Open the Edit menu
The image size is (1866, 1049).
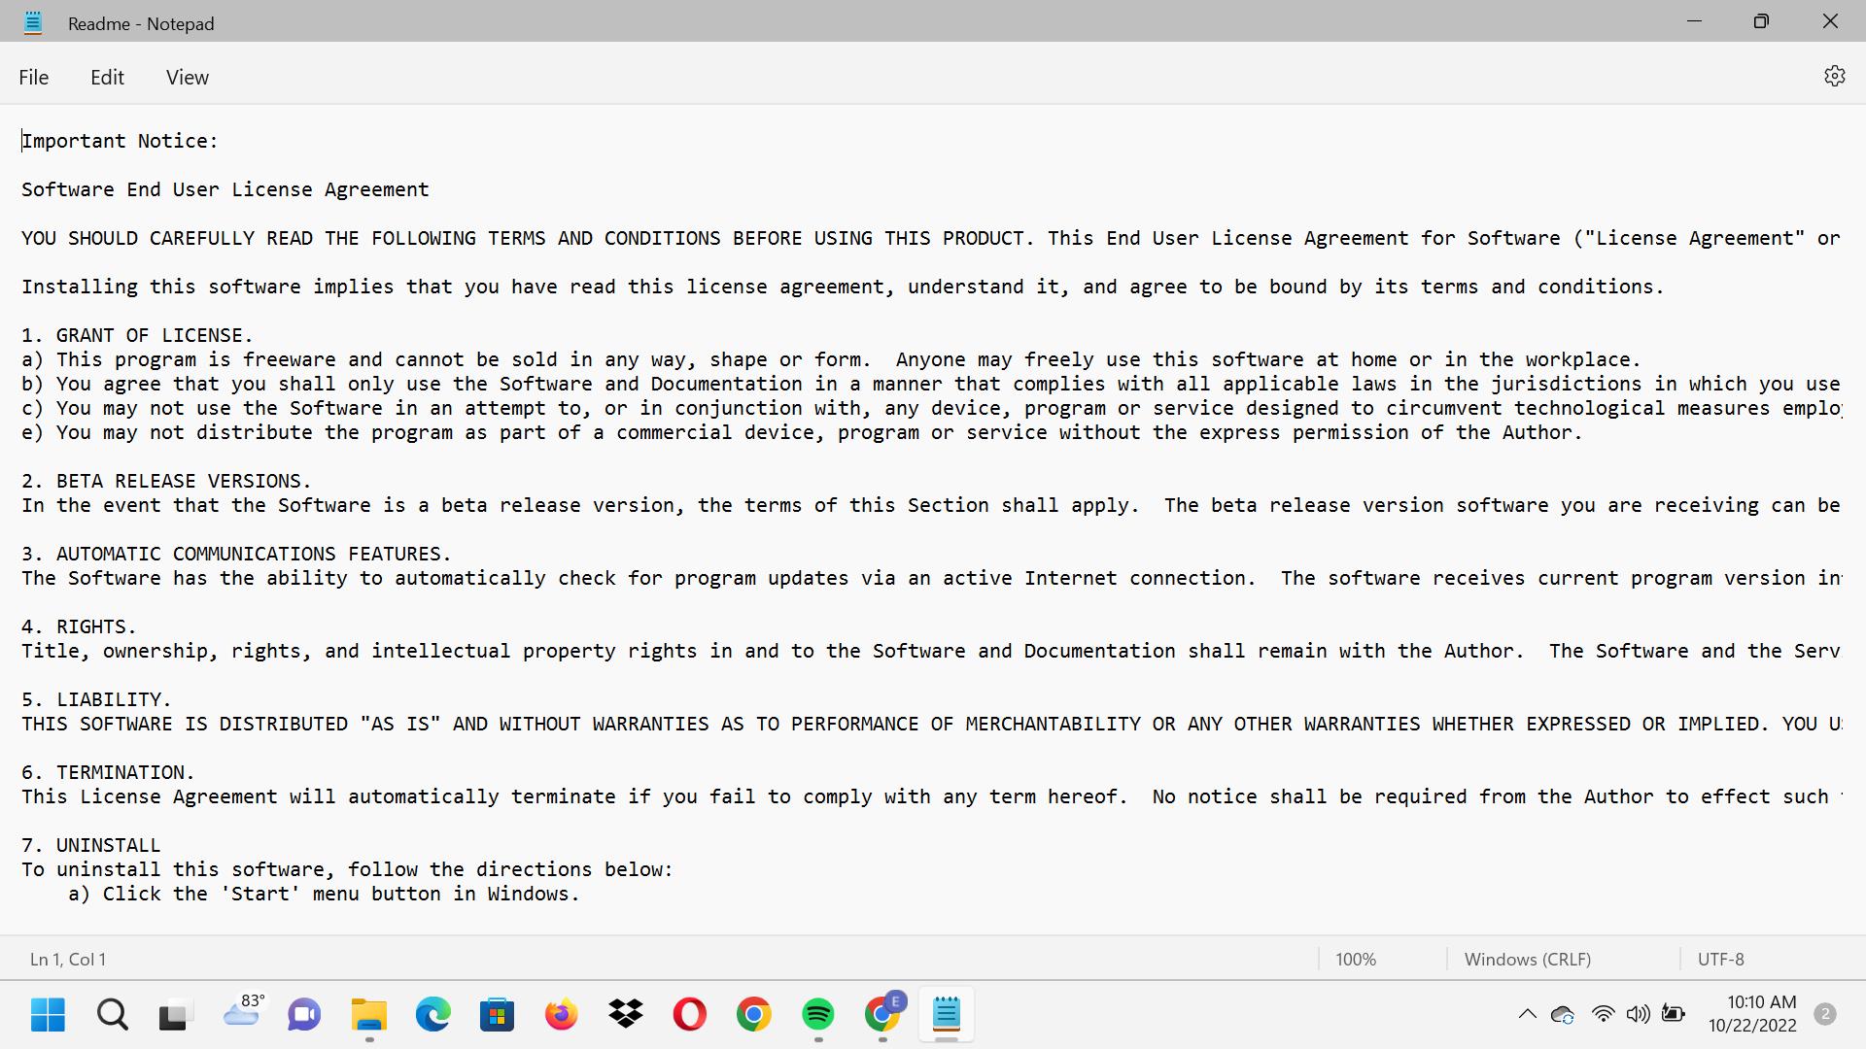[107, 78]
